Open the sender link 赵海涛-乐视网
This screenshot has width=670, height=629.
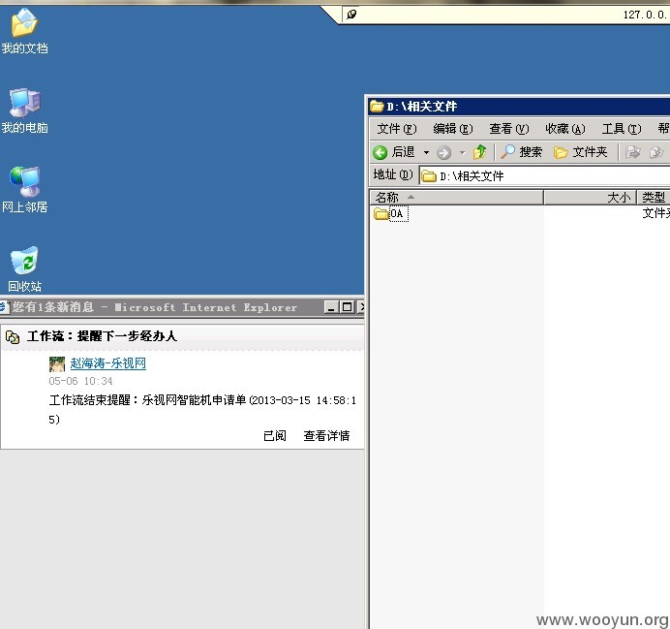pos(108,363)
